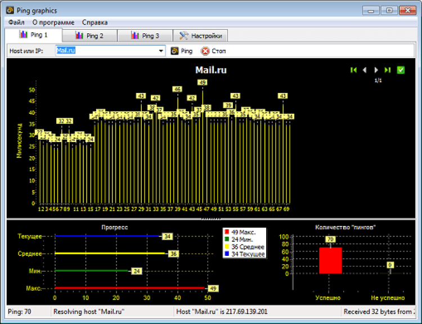Jump to last chart page arrow
Screen dimensions: 422x324
[387, 70]
